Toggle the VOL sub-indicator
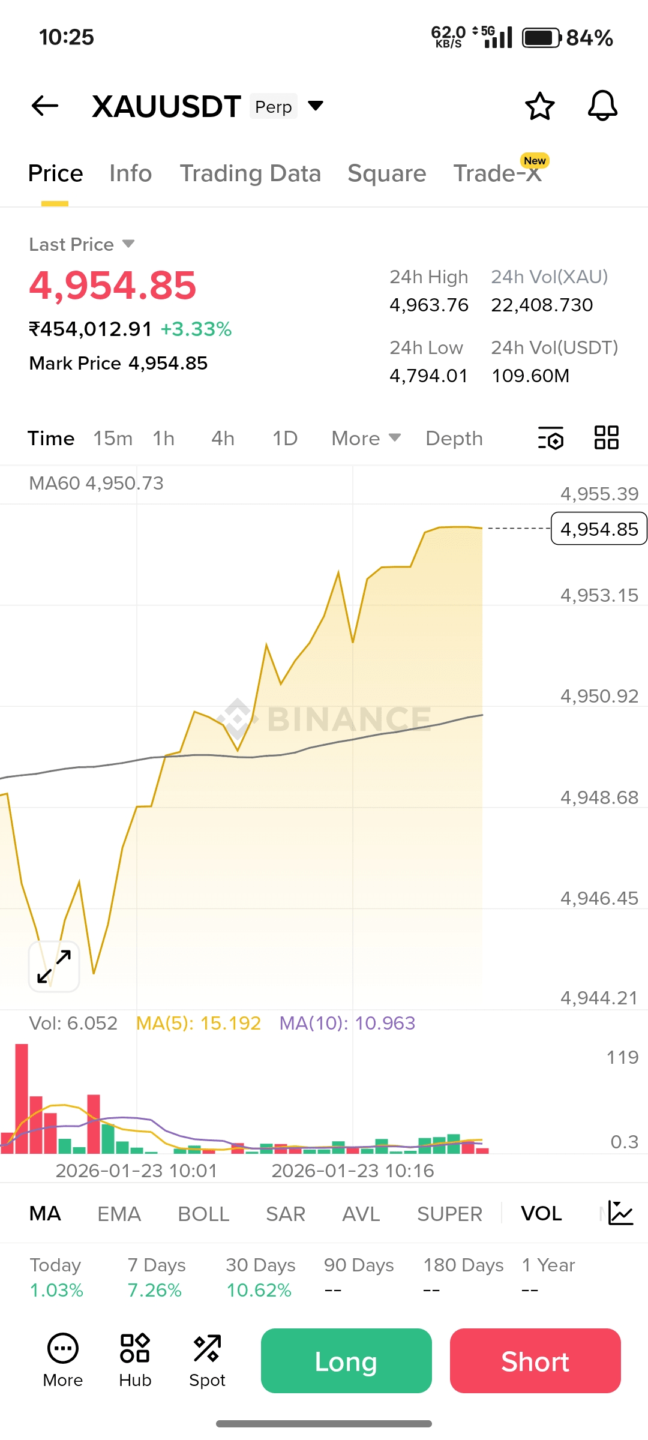648x1440 pixels. coord(541,1214)
